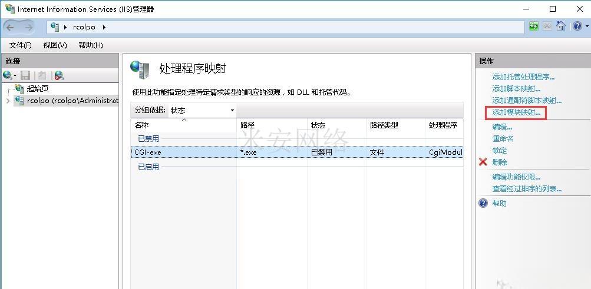Image resolution: width=591 pixels, height=289 pixels.
Task: Click the arrow after rcolpo in address bar
Action: 104,27
